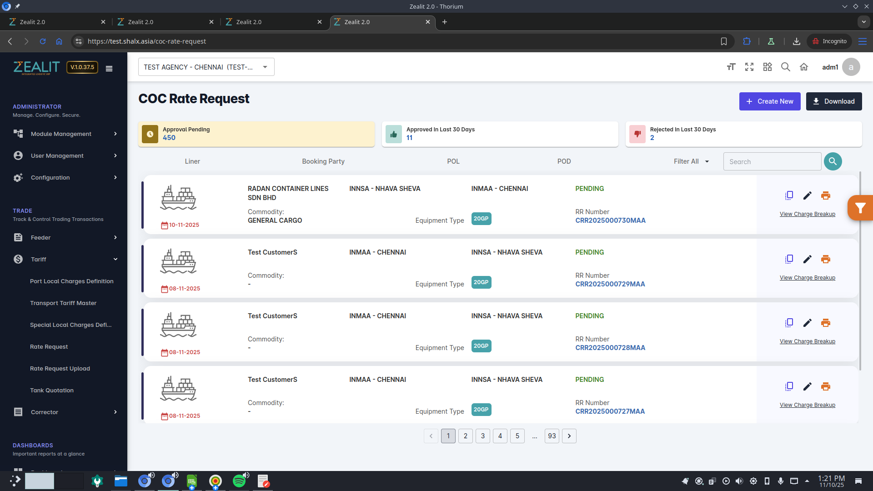Image resolution: width=873 pixels, height=491 pixels.
Task: Collapse sidebar using the hamburger menu icon
Action: click(109, 69)
